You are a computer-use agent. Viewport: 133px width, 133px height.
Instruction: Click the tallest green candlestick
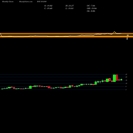[114, 78]
